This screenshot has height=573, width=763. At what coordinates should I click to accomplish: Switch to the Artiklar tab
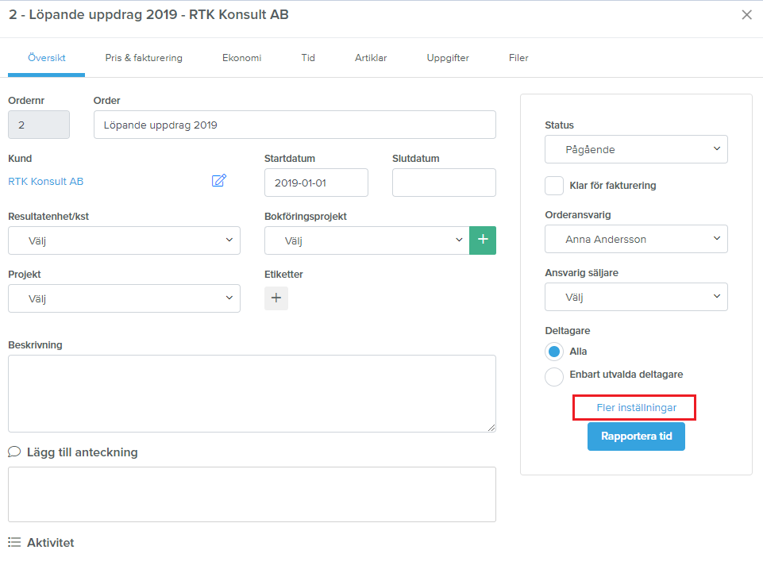pos(371,58)
